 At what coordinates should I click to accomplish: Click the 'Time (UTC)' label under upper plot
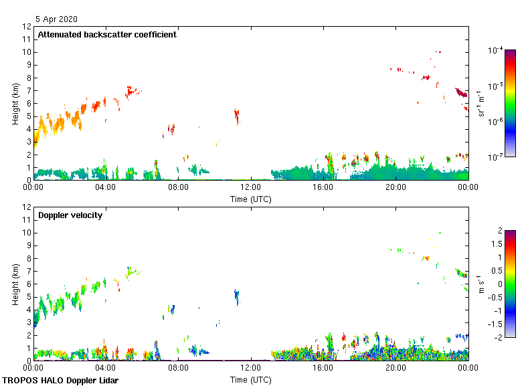click(250, 199)
